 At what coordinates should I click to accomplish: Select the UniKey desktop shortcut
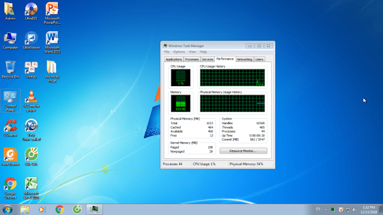pyautogui.click(x=31, y=70)
